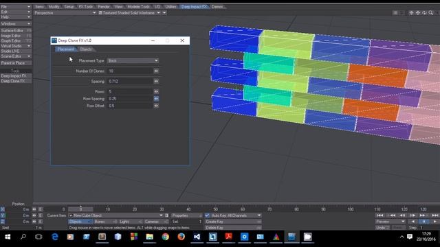Viewport: 440px width, 247px height.
Task: Jump to first frame in transport controls
Action: coord(379,215)
